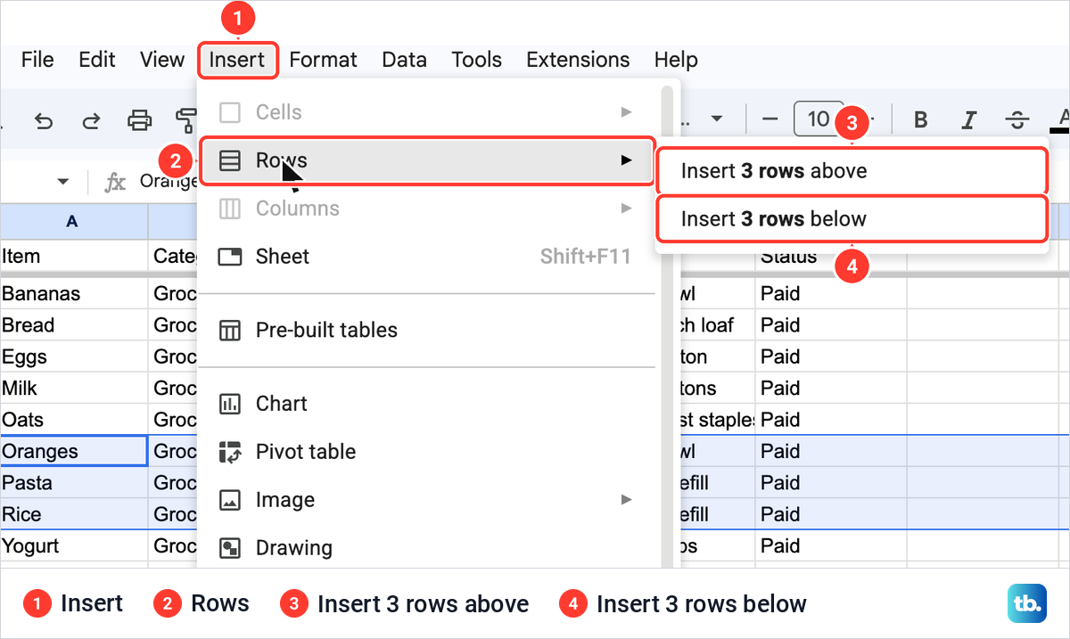Open the Data menu
The width and height of the screenshot is (1070, 639).
click(404, 60)
